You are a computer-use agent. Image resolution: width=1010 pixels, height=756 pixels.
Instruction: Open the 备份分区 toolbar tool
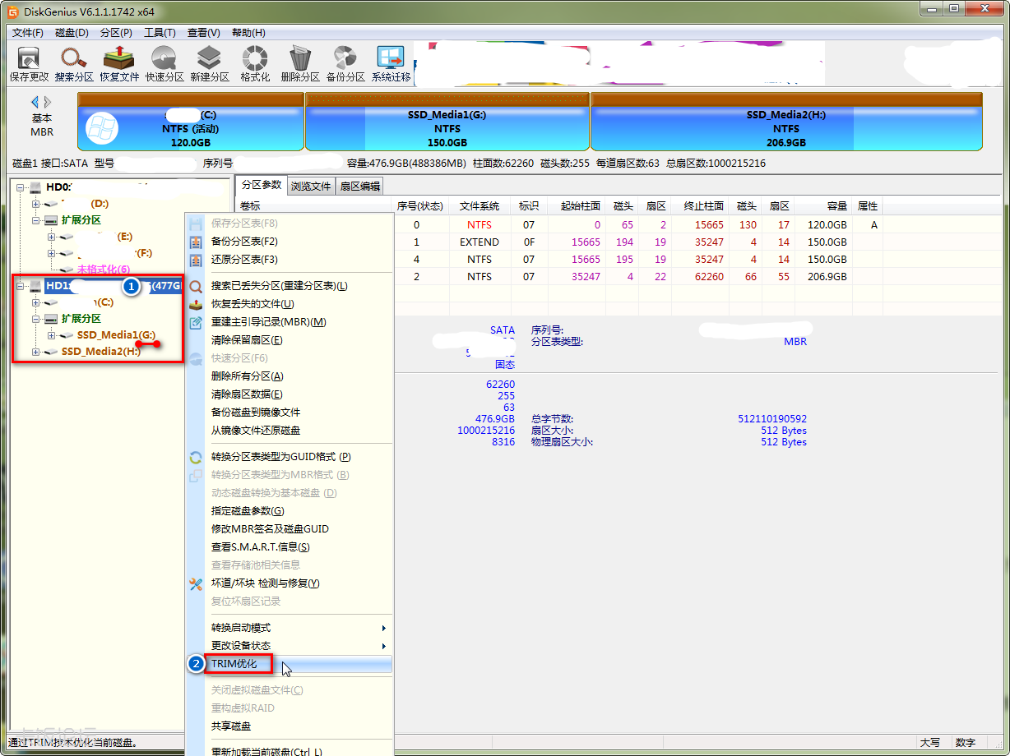point(345,64)
